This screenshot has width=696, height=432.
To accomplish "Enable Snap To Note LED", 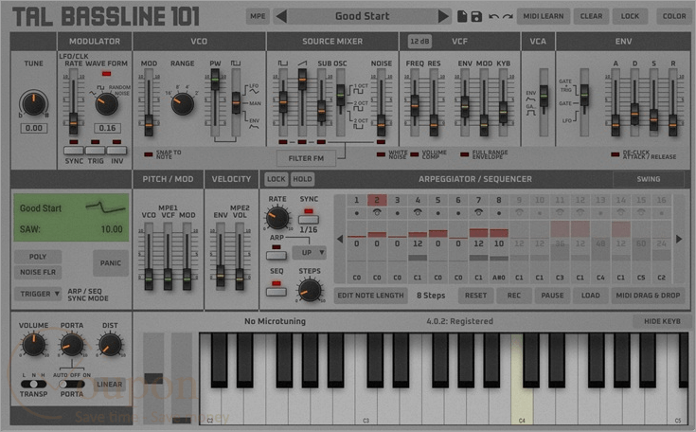I will pyautogui.click(x=149, y=154).
